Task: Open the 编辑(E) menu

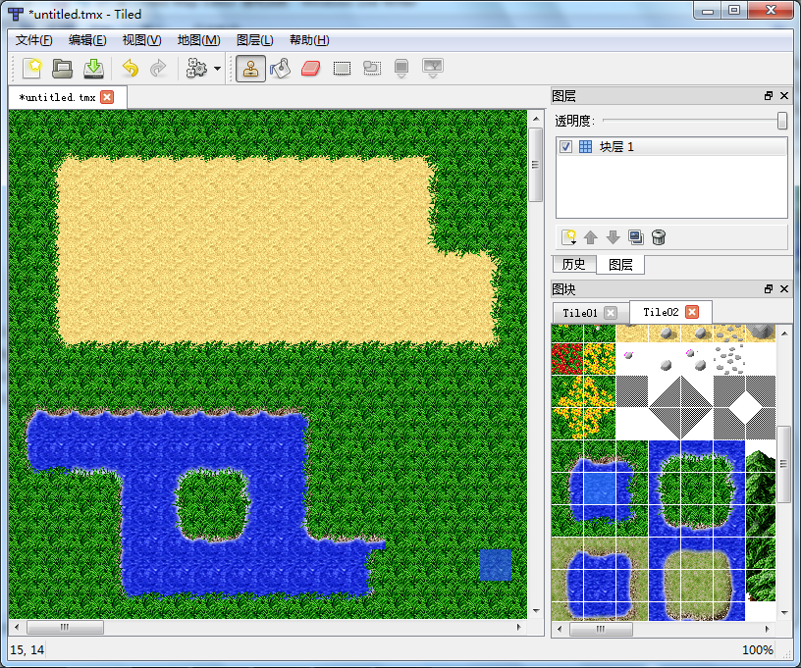Action: point(87,40)
